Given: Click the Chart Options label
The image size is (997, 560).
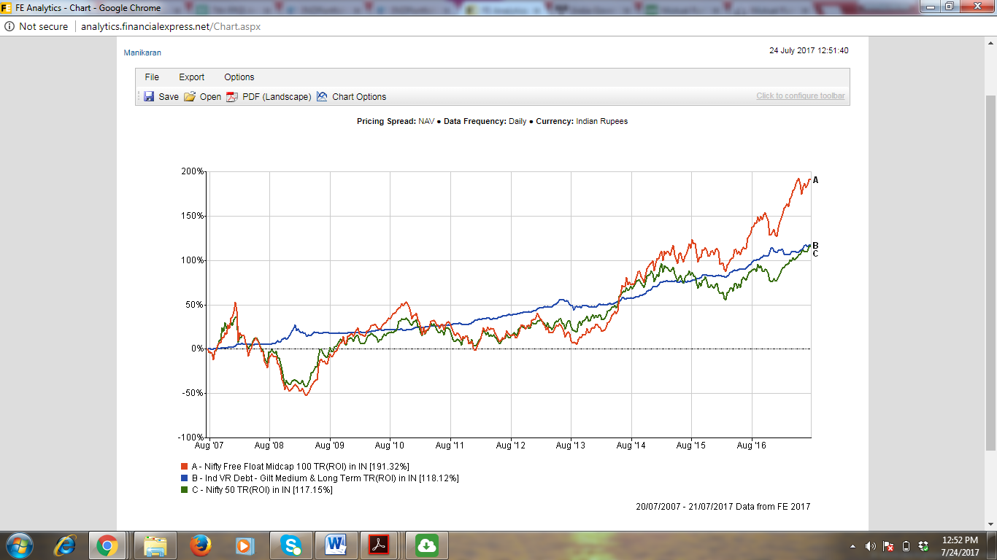Looking at the screenshot, I should pos(359,97).
